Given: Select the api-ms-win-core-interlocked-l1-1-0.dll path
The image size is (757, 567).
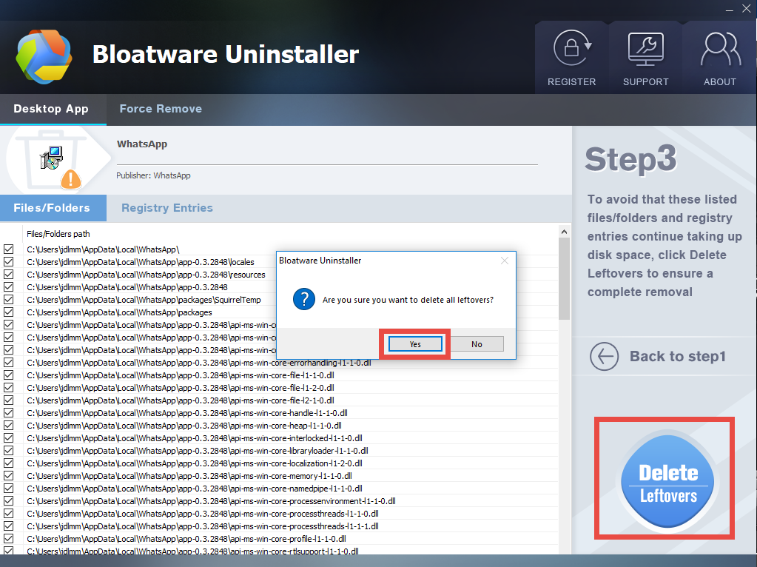Looking at the screenshot, I should tap(195, 438).
